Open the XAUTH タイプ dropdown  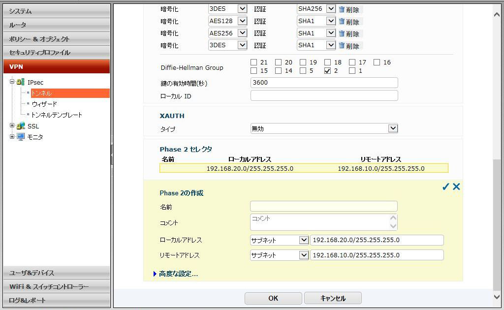click(392, 128)
